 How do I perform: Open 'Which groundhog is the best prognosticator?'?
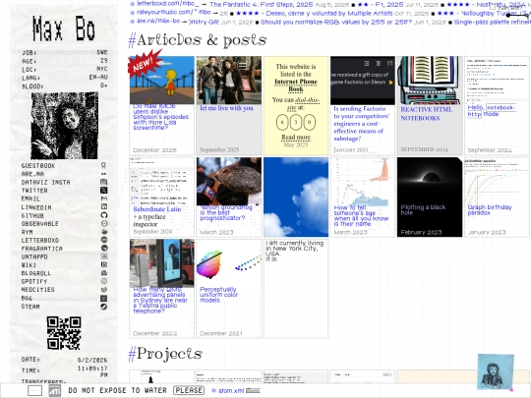point(226,213)
